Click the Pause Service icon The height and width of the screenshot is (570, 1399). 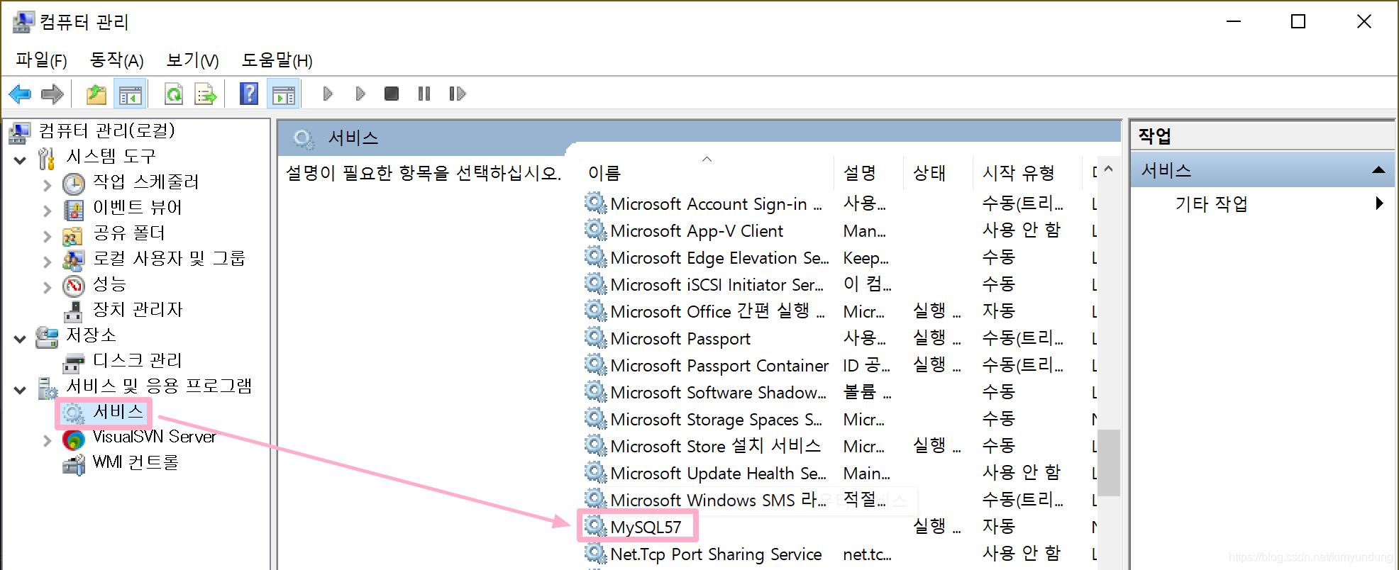(x=424, y=94)
